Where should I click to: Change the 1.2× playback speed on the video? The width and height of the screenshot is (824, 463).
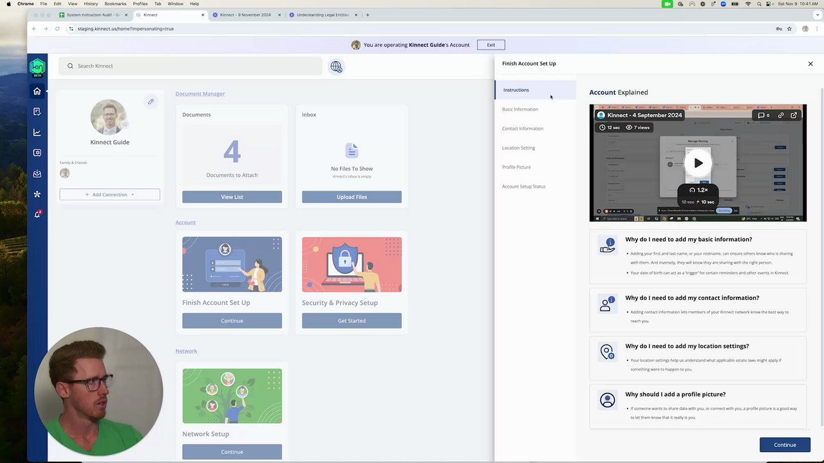pyautogui.click(x=698, y=190)
